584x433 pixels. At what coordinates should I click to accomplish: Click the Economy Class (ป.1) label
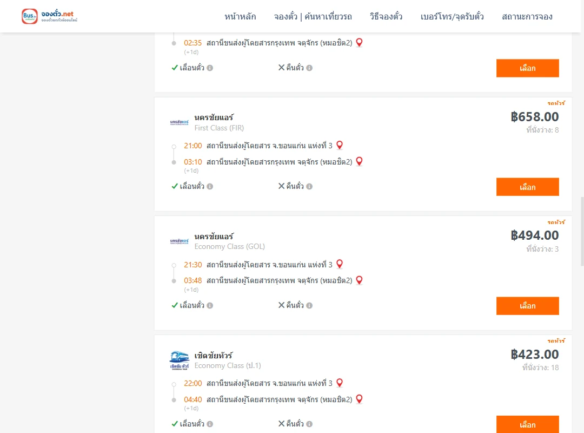[228, 365]
